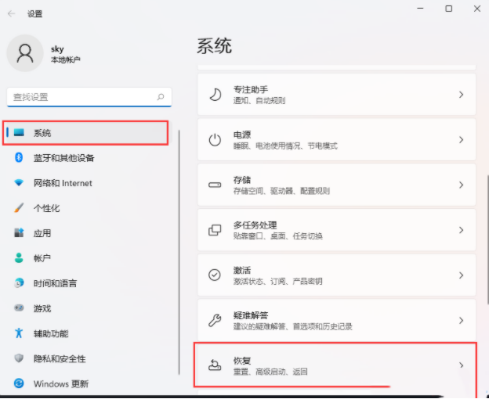Click the search magnifier icon
The width and height of the screenshot is (489, 399).
tap(161, 97)
